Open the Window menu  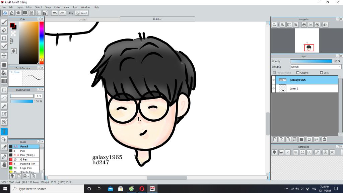click(85, 7)
